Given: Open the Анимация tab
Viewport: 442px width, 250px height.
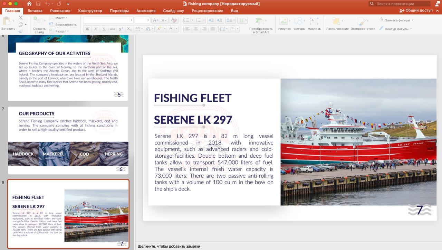Looking at the screenshot, I should pos(146,11).
